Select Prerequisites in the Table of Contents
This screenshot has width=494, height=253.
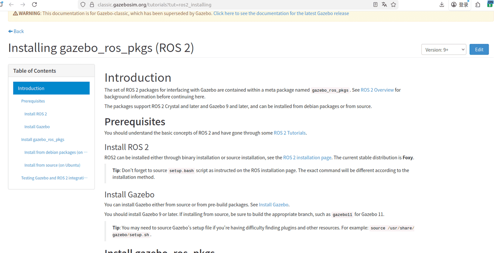[33, 101]
